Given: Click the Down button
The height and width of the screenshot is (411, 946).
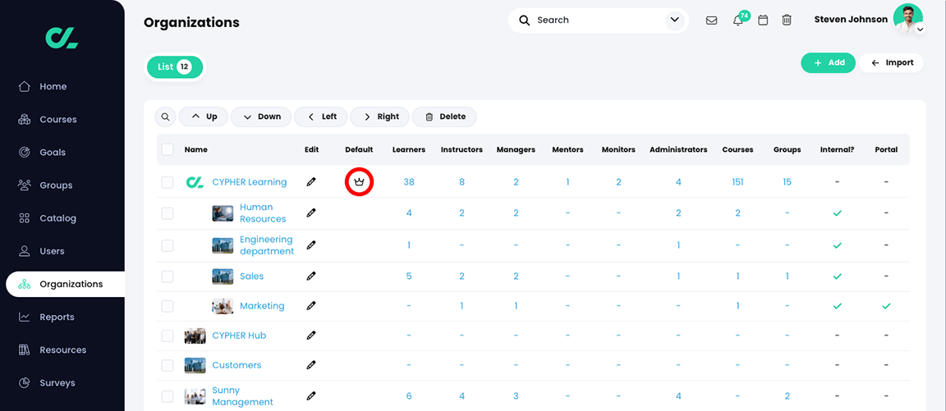Looking at the screenshot, I should pos(261,117).
